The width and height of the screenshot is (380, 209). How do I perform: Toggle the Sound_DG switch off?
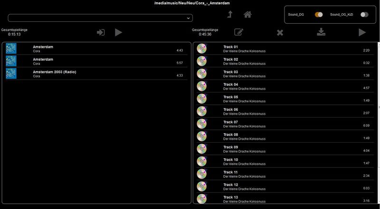[319, 15]
